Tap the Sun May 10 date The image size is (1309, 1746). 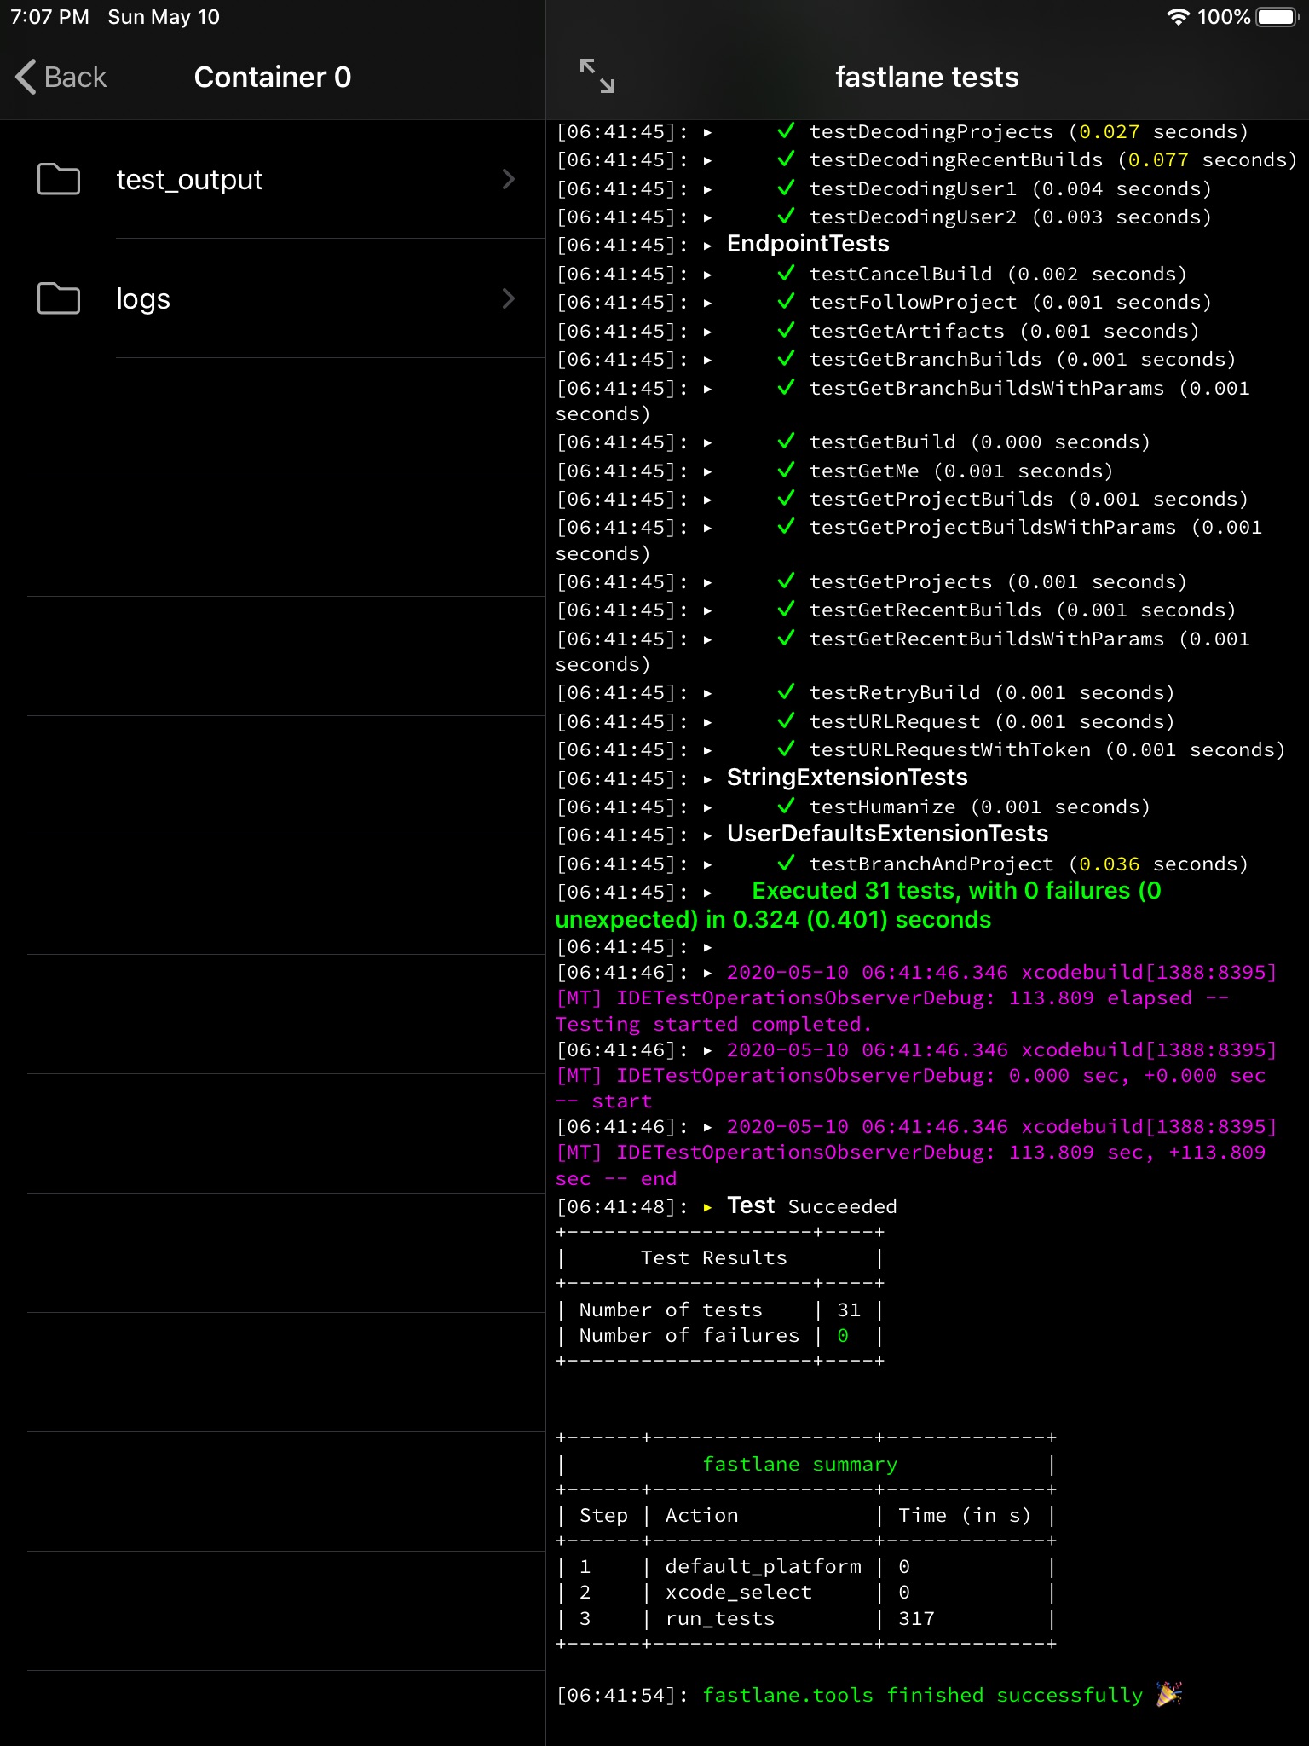point(164,17)
